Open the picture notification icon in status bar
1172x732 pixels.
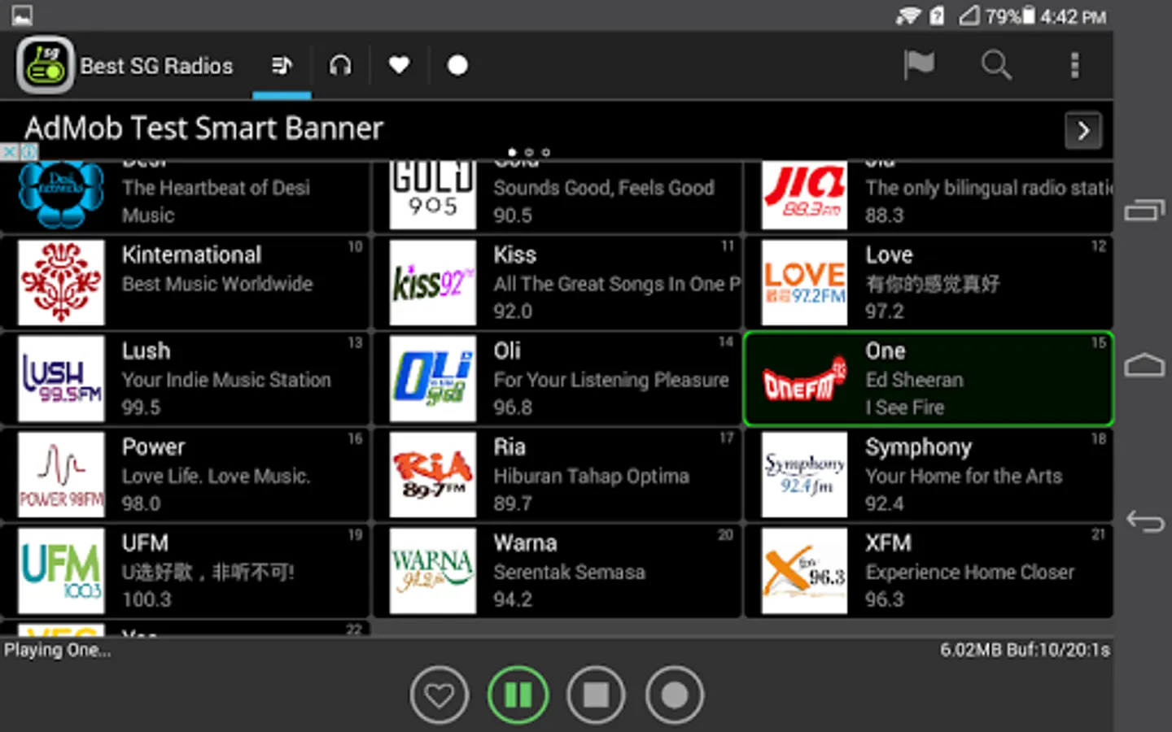click(22, 15)
